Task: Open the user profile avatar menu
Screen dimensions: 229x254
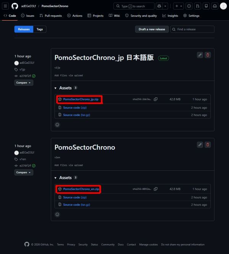Action: tap(223, 6)
